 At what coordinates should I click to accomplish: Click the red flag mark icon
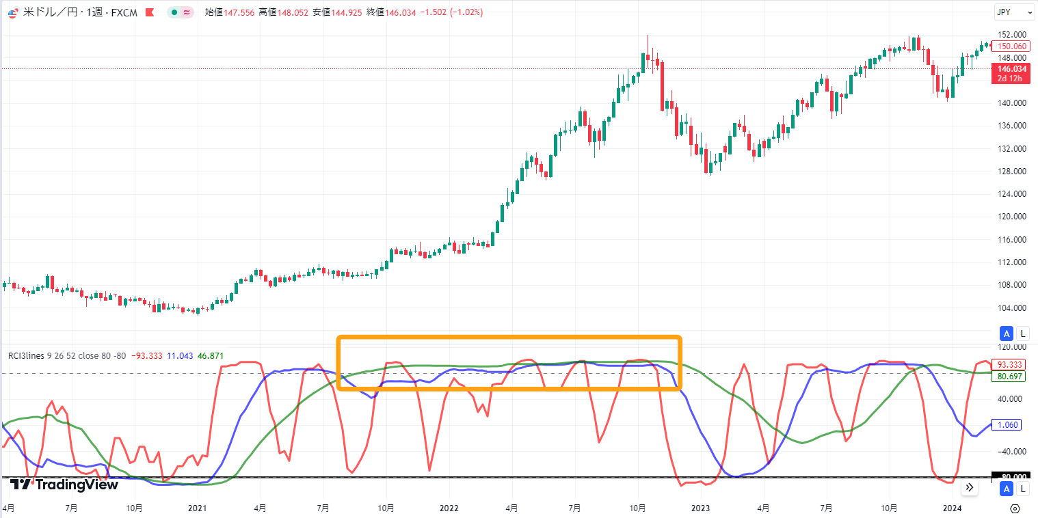(x=150, y=12)
